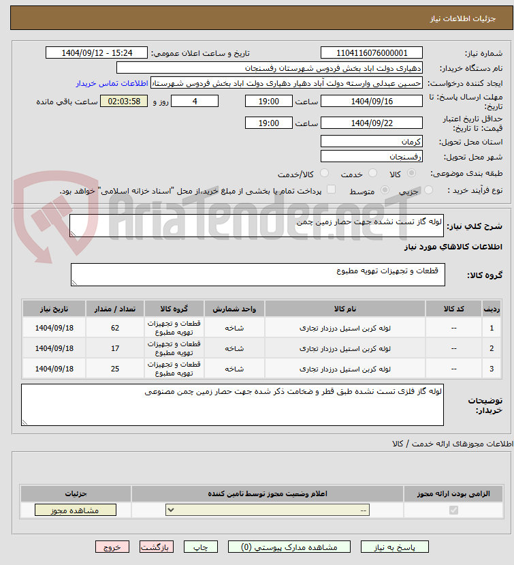
Task: Click item name in row 1 of goods table
Action: [x=345, y=328]
